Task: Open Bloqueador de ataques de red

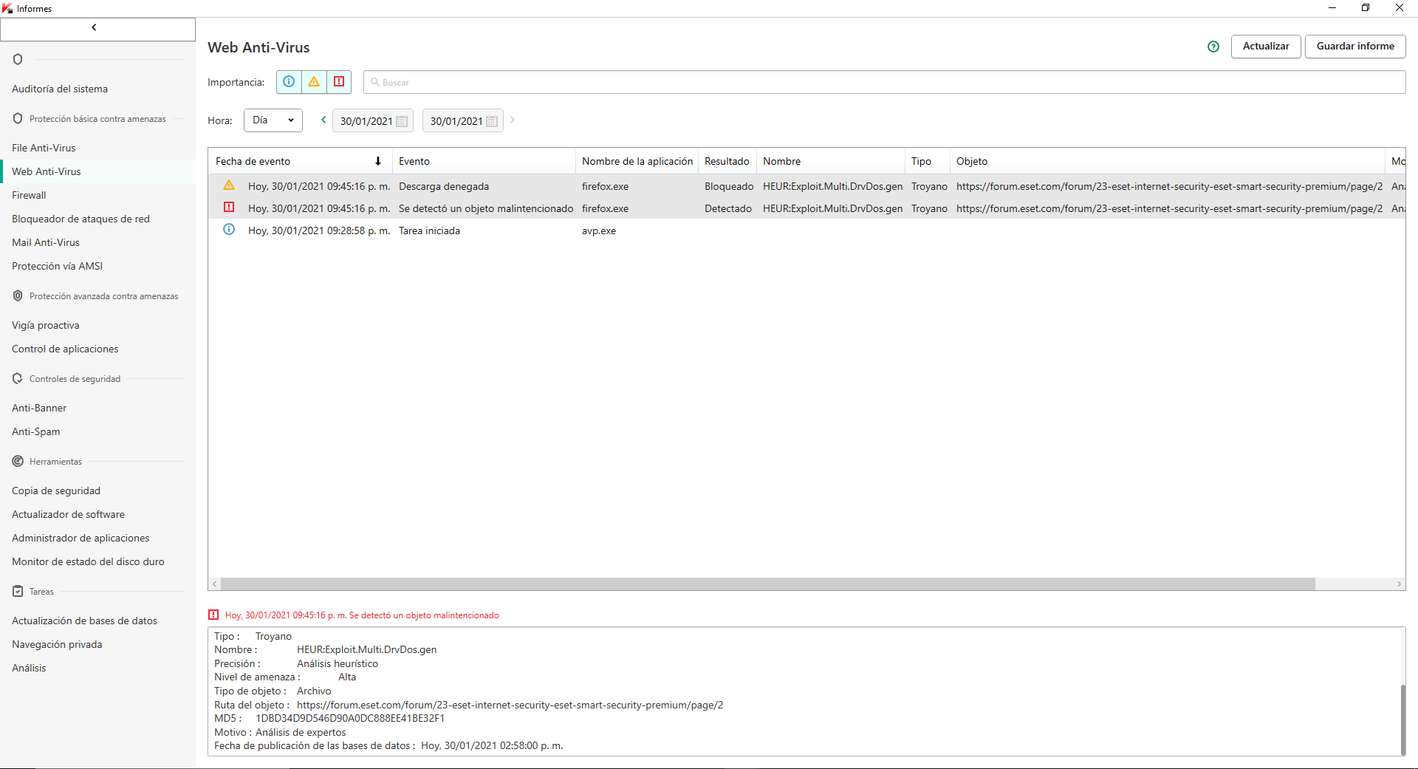Action: (81, 219)
